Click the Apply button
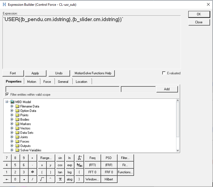 coord(35,73)
